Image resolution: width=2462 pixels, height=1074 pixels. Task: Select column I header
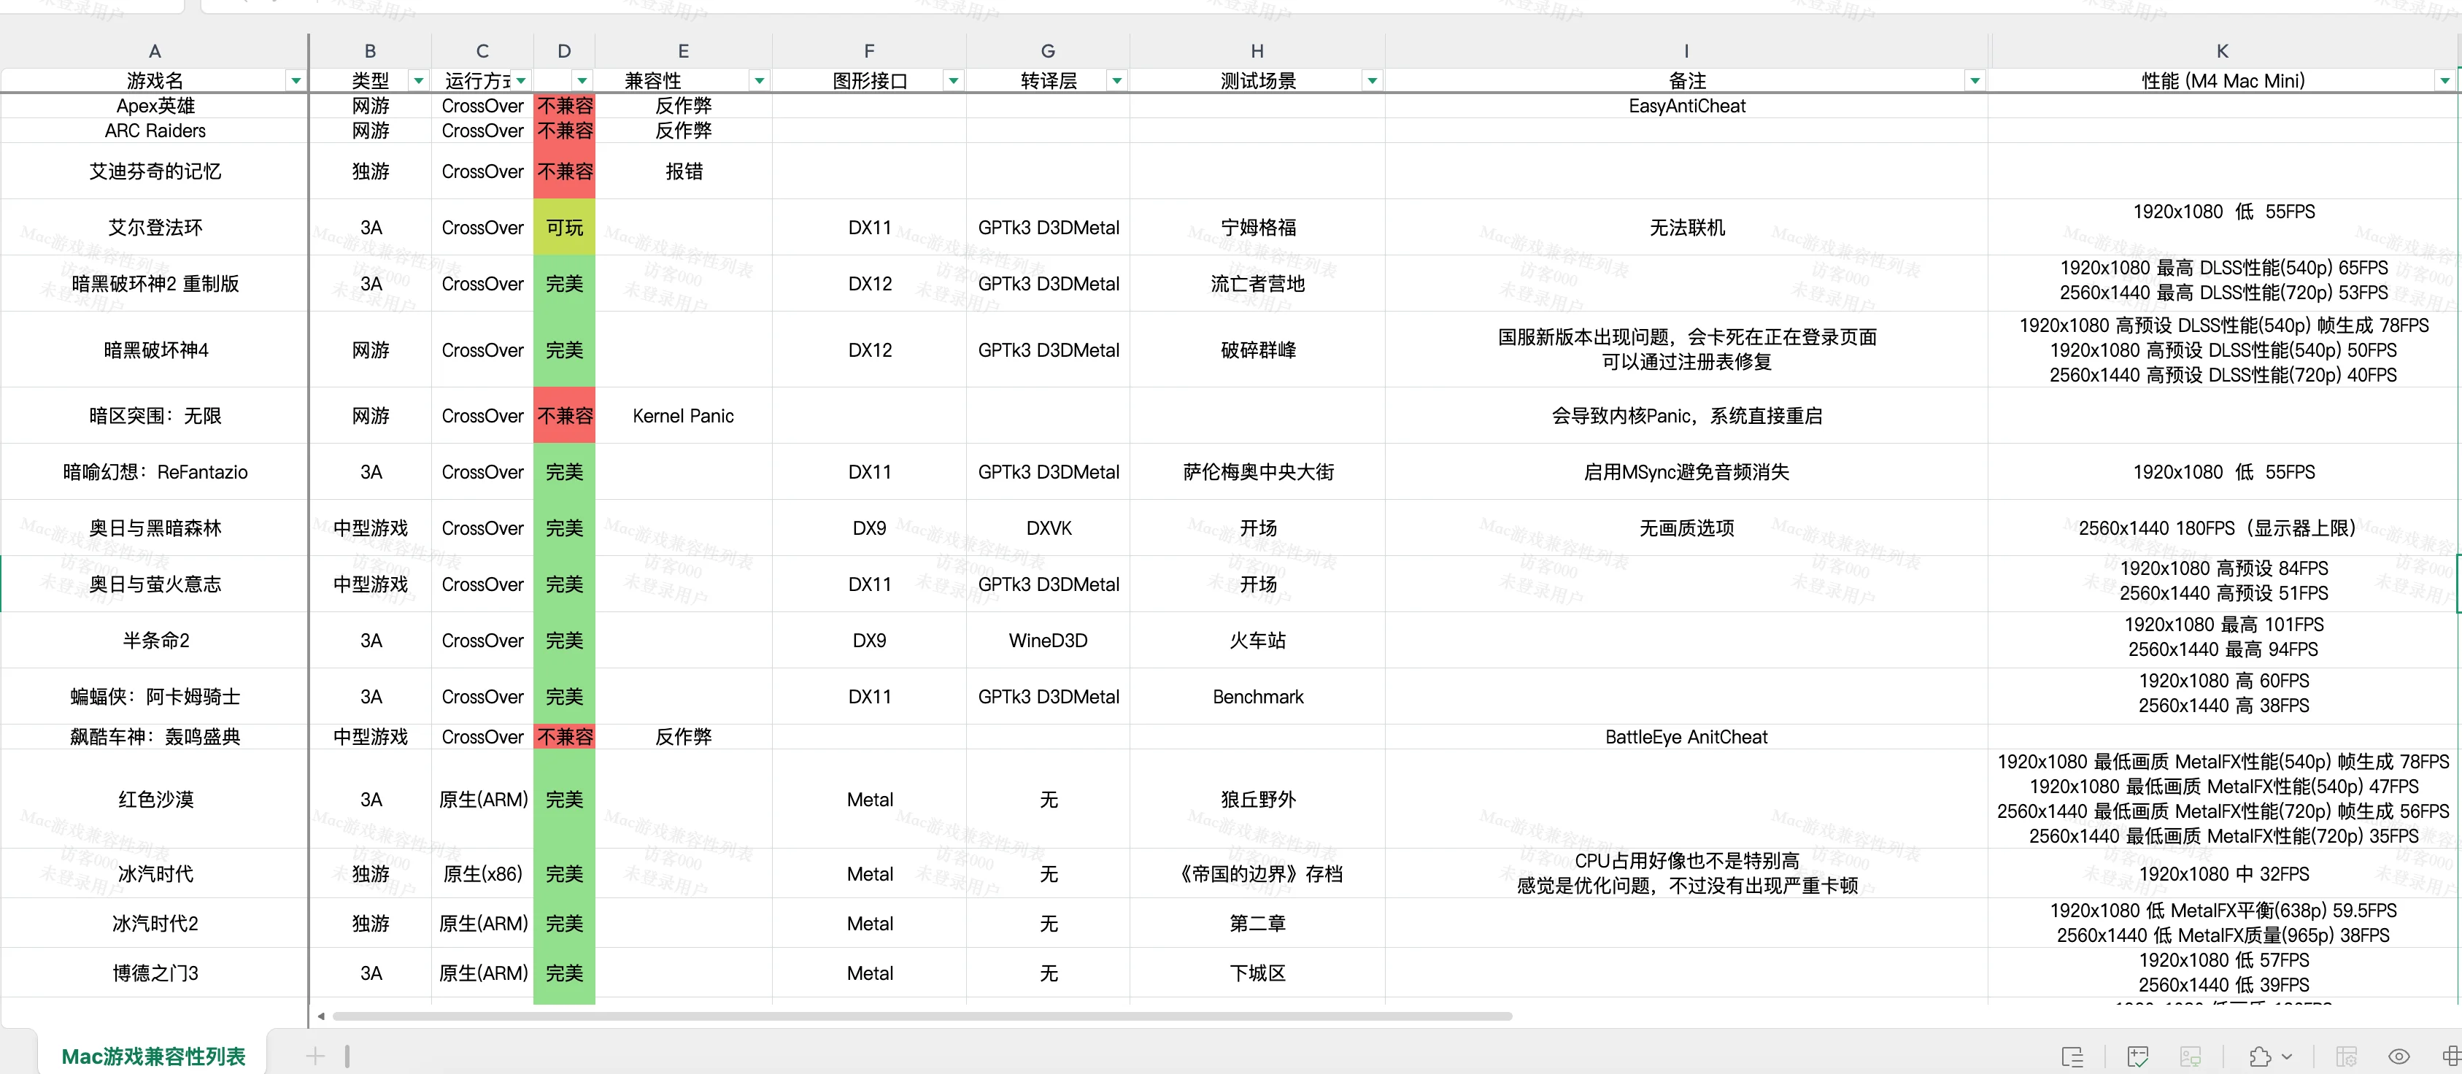coord(1686,50)
